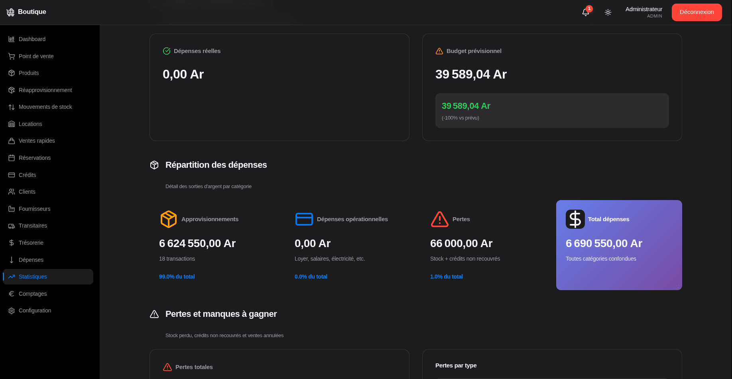
Task: Open Dashboard menu item
Action: 48,39
